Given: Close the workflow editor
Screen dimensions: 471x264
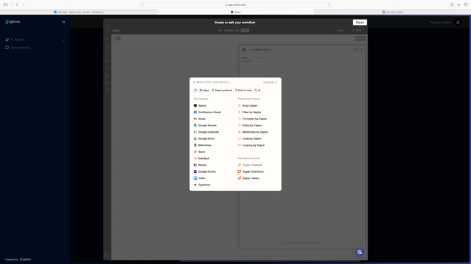Looking at the screenshot, I should click(x=359, y=22).
